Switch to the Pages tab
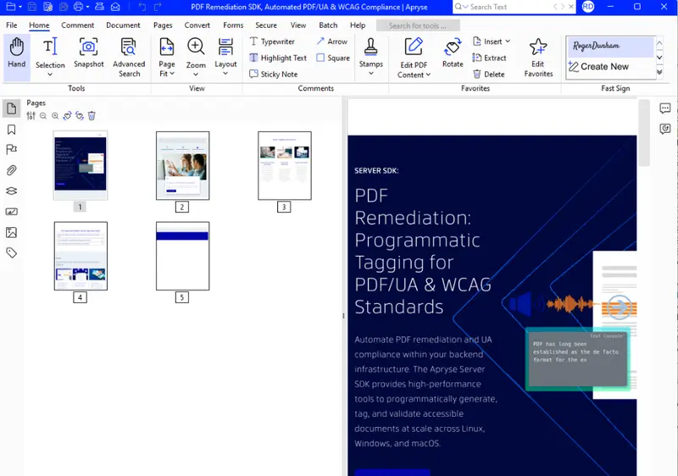Screen dimensions: 678x476 (x=163, y=25)
